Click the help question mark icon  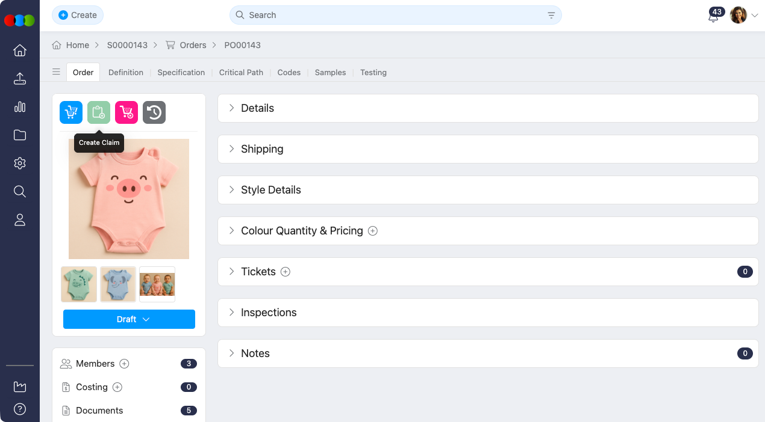(20, 409)
